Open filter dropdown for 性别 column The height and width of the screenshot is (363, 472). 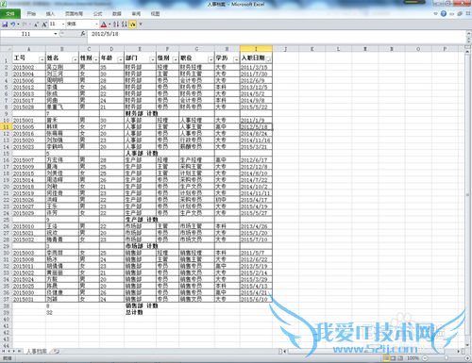95,59
